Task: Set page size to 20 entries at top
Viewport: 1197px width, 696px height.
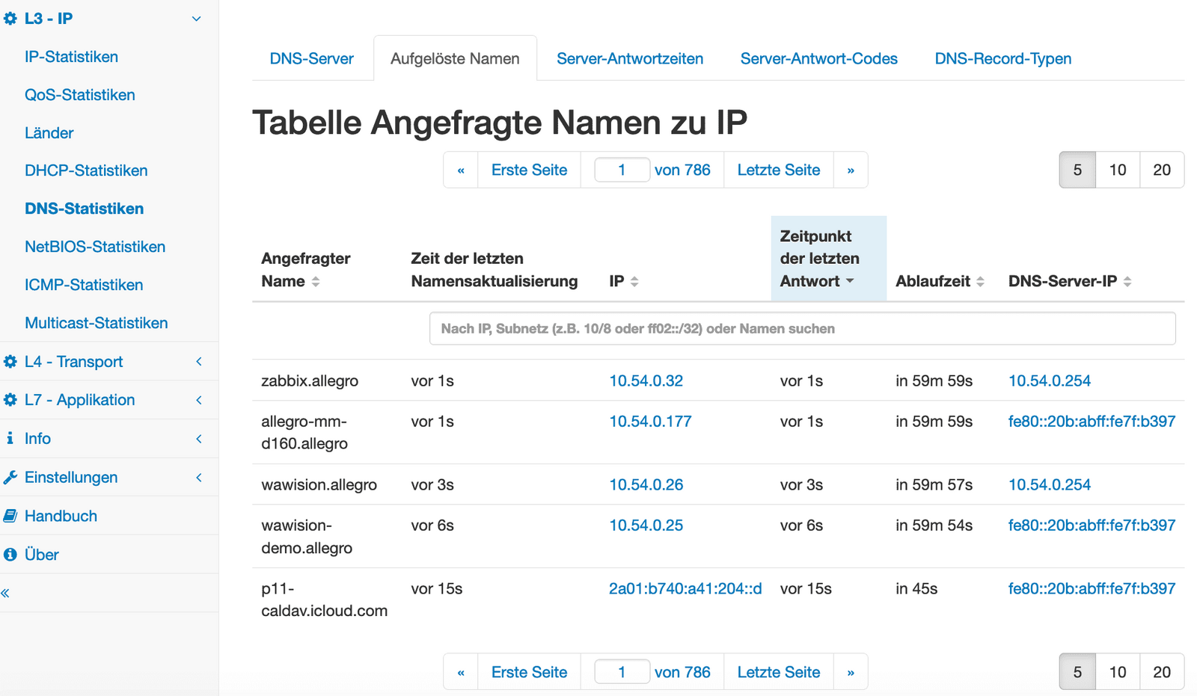Action: point(1161,170)
